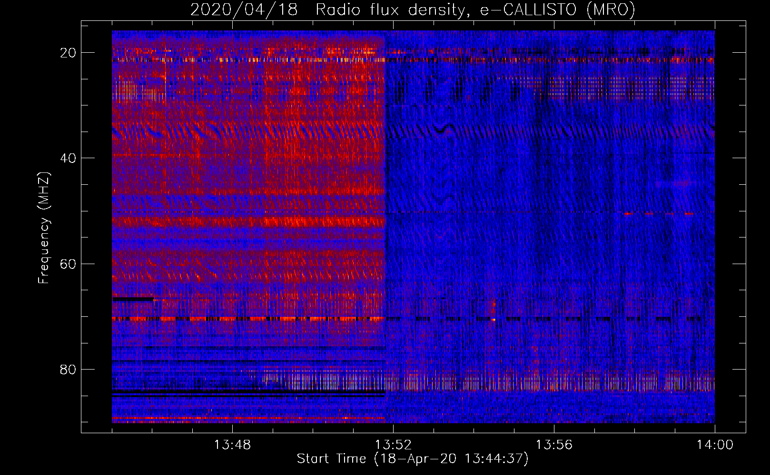Click the 60 MHz y-axis tick label
Viewport: 770px width, 475px height.
(68, 264)
